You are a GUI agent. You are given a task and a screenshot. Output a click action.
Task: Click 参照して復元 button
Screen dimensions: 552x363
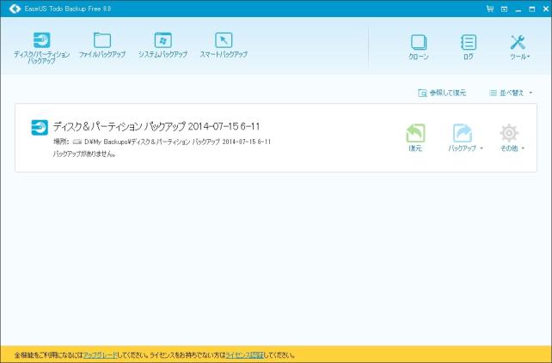pyautogui.click(x=442, y=93)
